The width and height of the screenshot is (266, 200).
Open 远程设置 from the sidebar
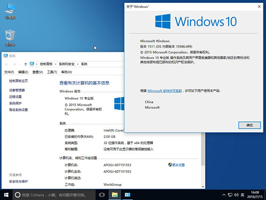[x=15, y=97]
